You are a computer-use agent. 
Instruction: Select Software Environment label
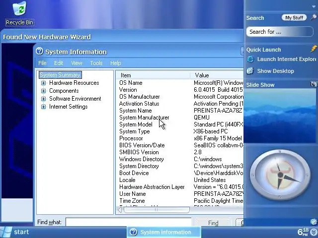pos(75,99)
